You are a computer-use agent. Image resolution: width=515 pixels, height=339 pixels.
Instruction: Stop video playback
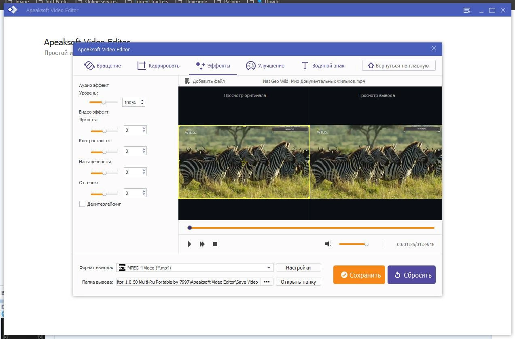point(215,244)
